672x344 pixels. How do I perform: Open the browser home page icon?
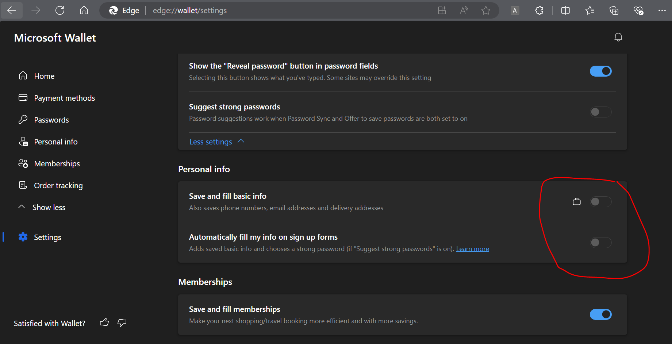pos(84,11)
